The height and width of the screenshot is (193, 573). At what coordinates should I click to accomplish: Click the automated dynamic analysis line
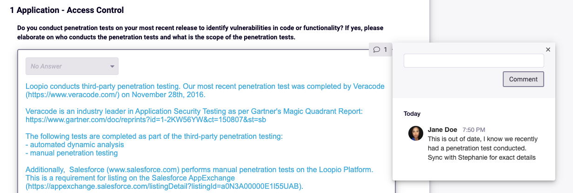coord(75,145)
